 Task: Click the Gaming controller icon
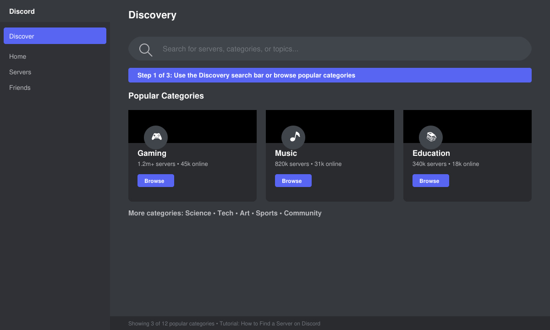click(156, 137)
